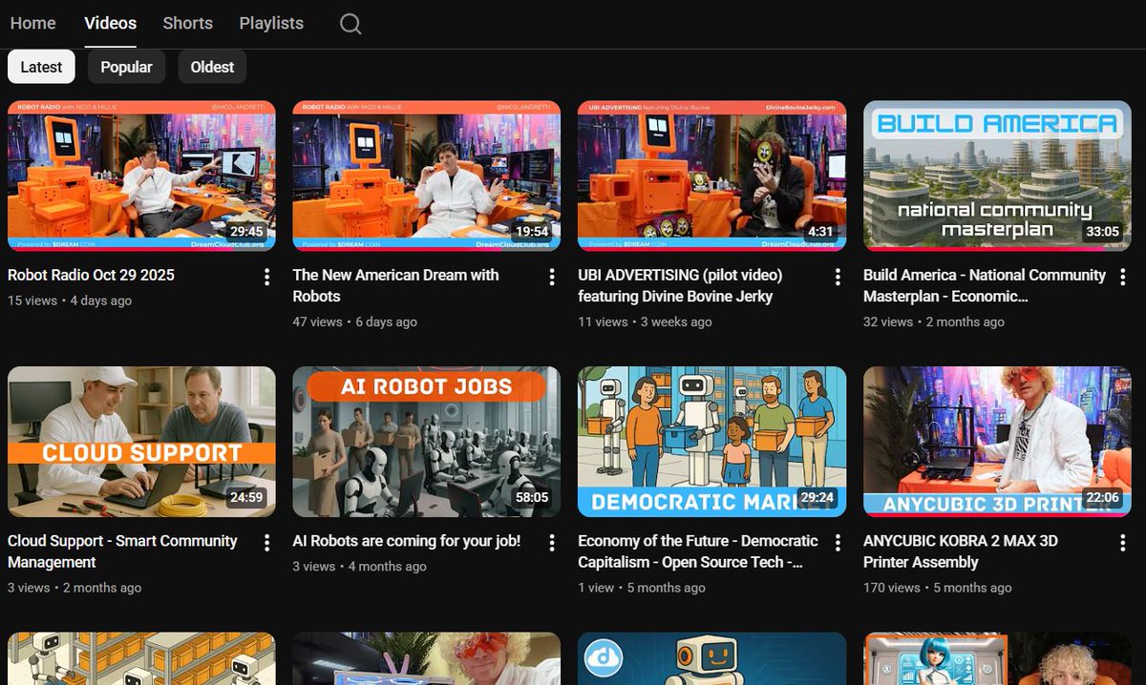Open title Build America - National Community Masterplan
Viewport: 1146px width, 685px height.
tap(985, 285)
